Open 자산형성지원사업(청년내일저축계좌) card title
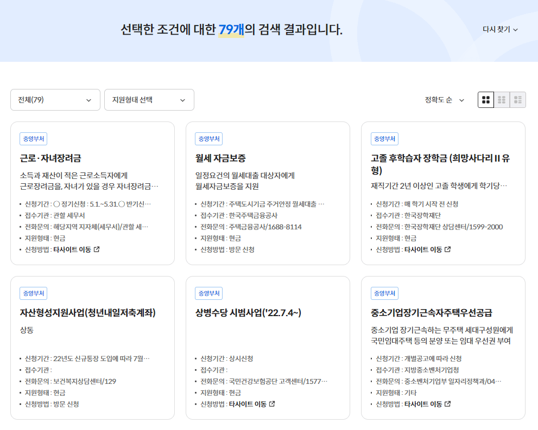The width and height of the screenshot is (538, 430). (88, 313)
